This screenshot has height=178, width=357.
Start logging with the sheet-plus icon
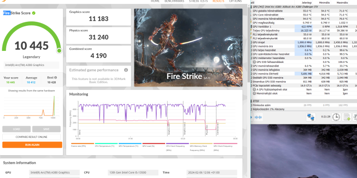346,117
